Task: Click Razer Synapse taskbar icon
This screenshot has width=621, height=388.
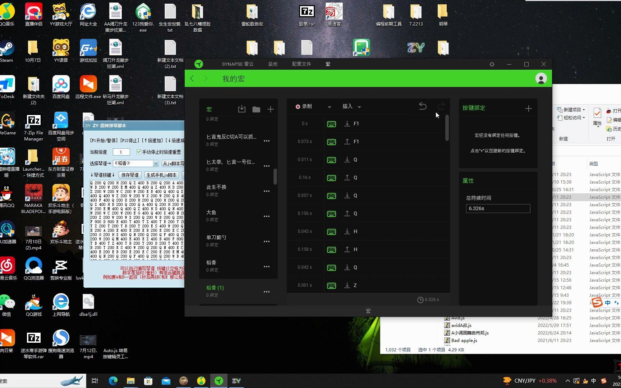Action: [218, 381]
